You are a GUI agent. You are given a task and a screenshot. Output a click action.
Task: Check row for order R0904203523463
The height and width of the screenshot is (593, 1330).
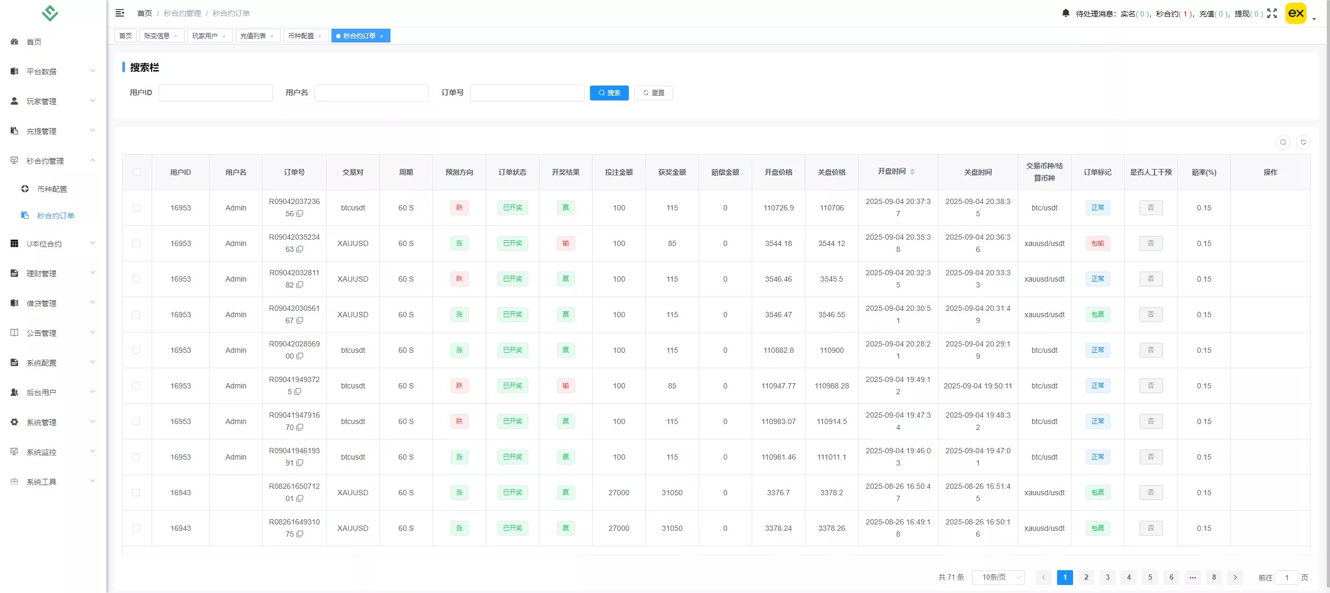click(136, 243)
